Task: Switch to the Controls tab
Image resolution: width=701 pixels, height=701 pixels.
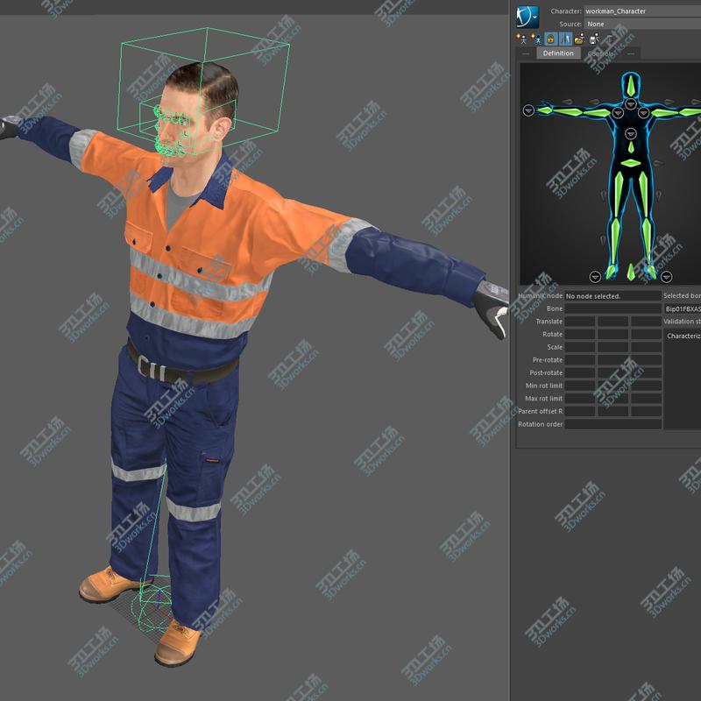Action: tap(600, 53)
